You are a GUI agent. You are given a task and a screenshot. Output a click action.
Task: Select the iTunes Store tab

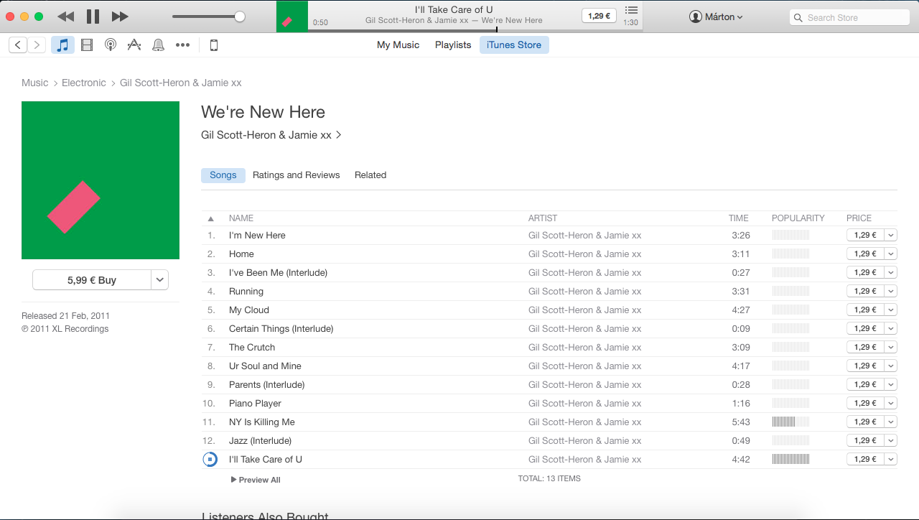click(x=514, y=45)
